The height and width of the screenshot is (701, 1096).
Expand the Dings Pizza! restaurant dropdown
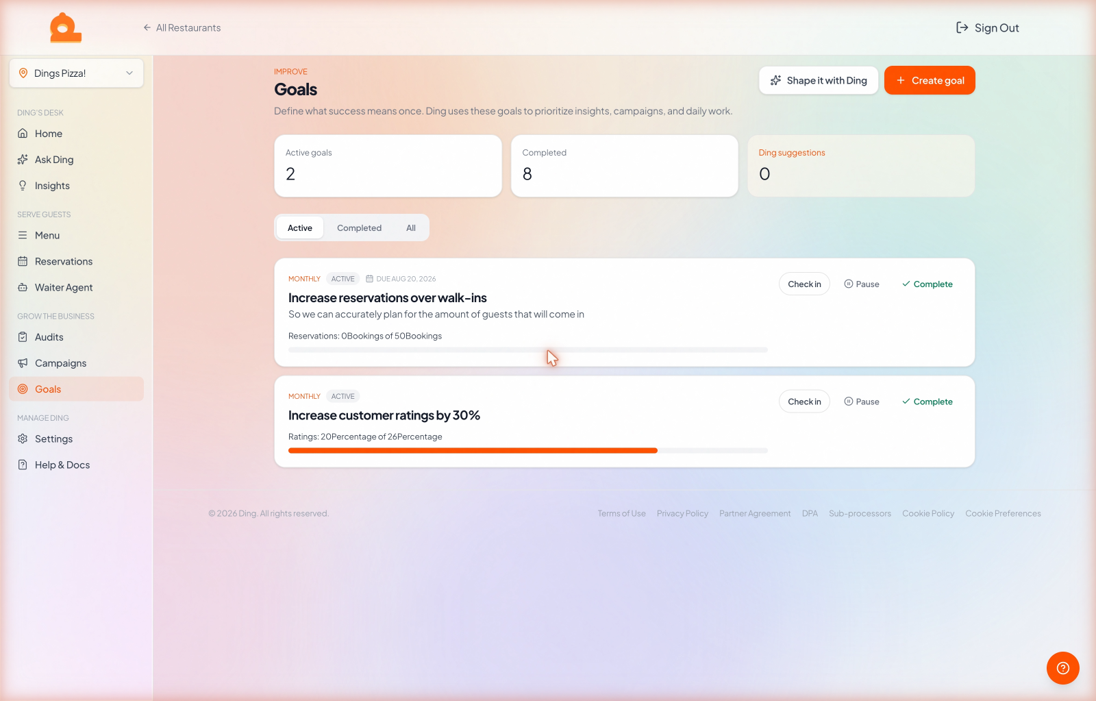pyautogui.click(x=76, y=73)
